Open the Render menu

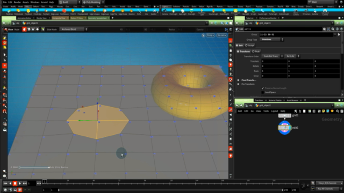17,2
